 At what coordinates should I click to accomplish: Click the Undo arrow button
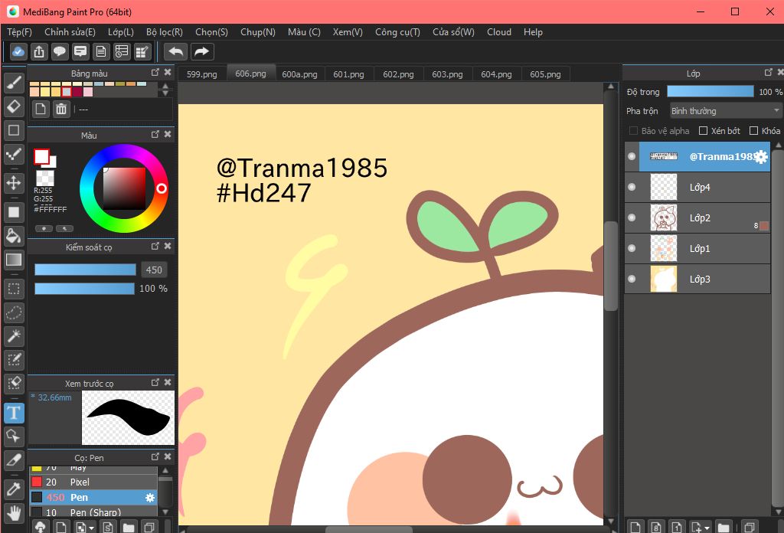coord(175,51)
